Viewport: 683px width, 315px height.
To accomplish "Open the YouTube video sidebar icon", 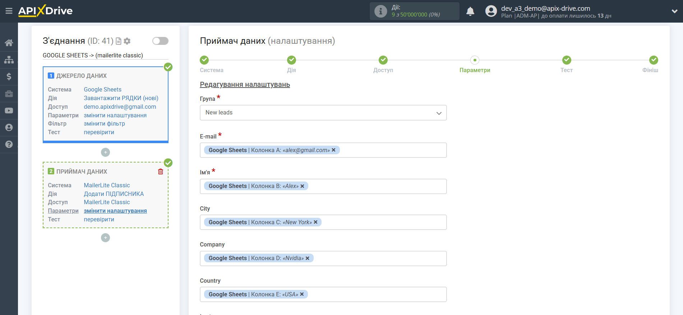I will 9,111.
